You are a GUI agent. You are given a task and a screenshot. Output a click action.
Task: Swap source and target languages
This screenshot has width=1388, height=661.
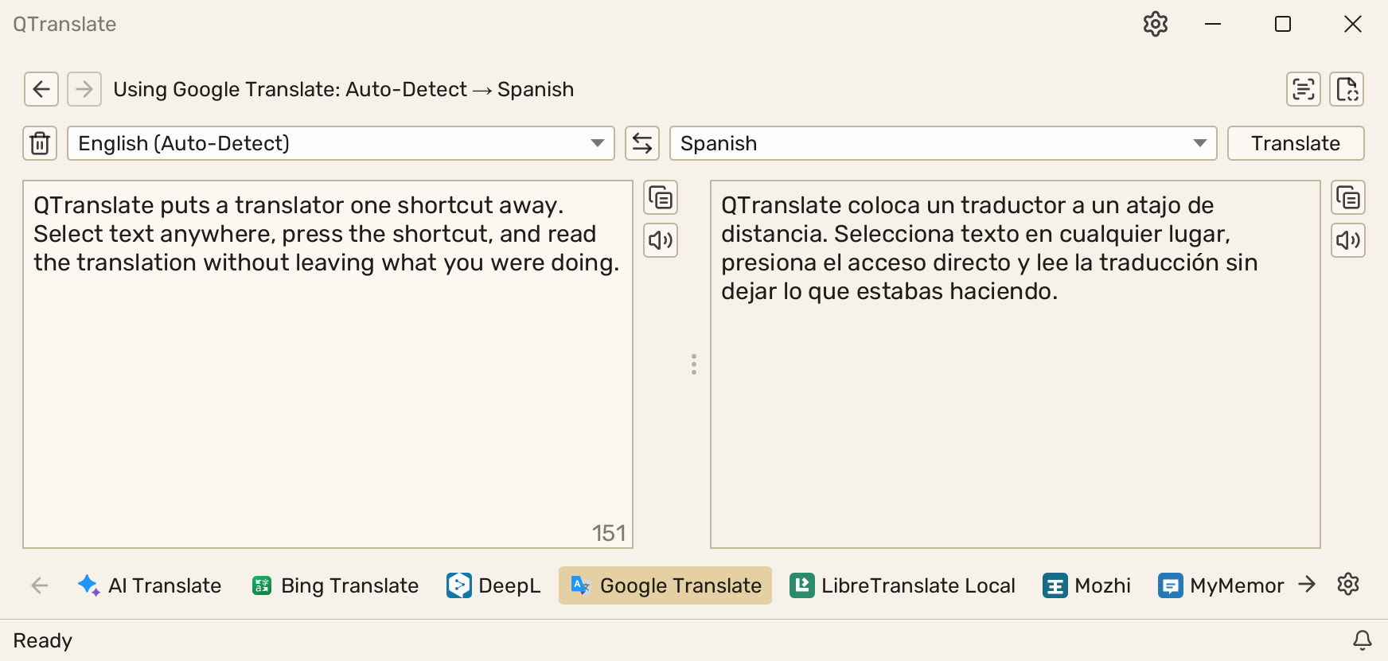pyautogui.click(x=642, y=143)
